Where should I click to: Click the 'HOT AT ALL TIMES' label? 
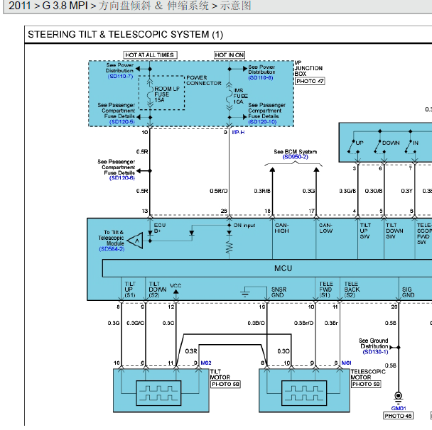[x=150, y=55]
